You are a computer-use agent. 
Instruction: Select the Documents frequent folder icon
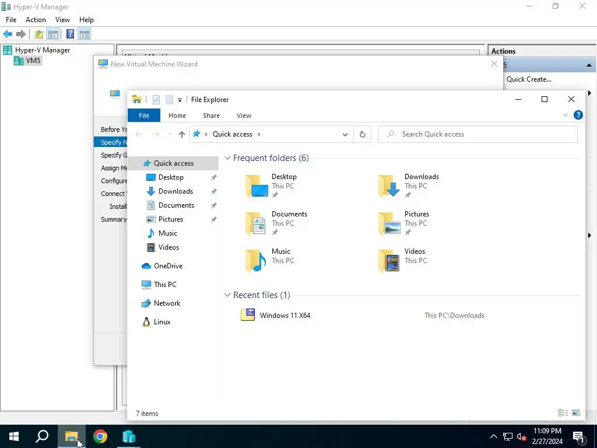[x=256, y=223]
